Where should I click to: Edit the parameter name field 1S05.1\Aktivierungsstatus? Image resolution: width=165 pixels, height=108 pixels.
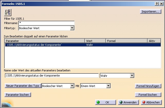click(52, 75)
